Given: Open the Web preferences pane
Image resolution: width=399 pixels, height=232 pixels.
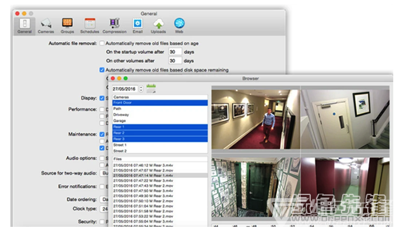Looking at the screenshot, I should tap(179, 26).
